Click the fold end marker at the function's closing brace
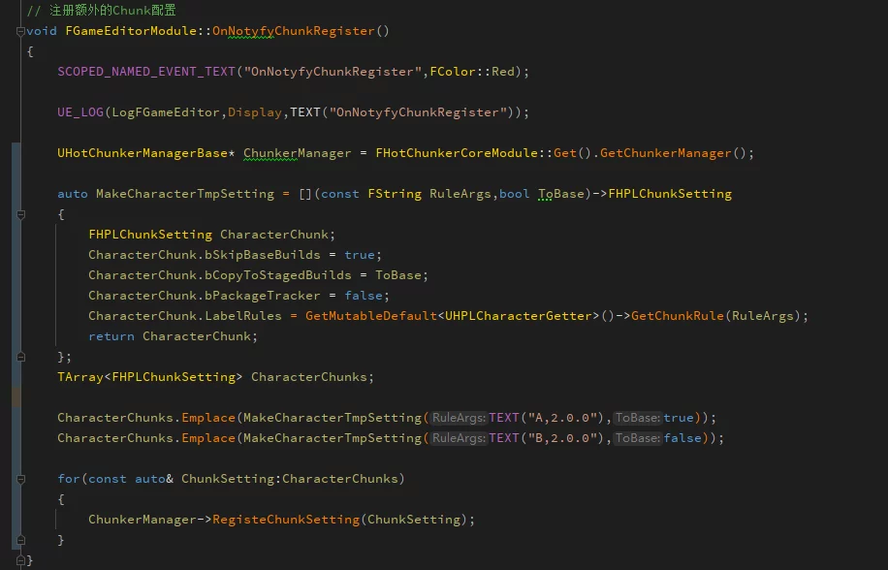This screenshot has height=570, width=888. click(x=20, y=561)
